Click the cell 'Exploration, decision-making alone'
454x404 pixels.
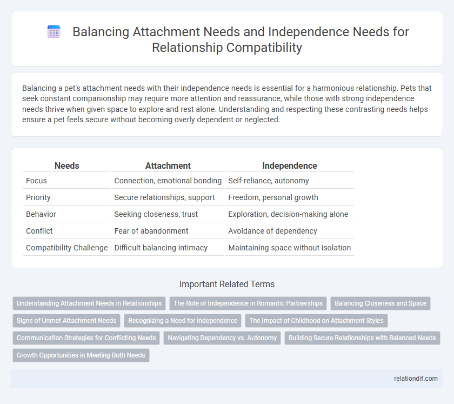290,214
